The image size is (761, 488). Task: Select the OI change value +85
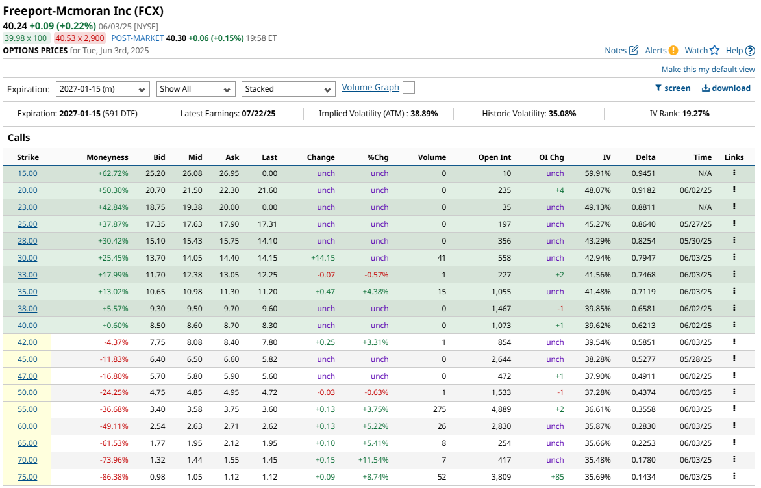pyautogui.click(x=557, y=477)
